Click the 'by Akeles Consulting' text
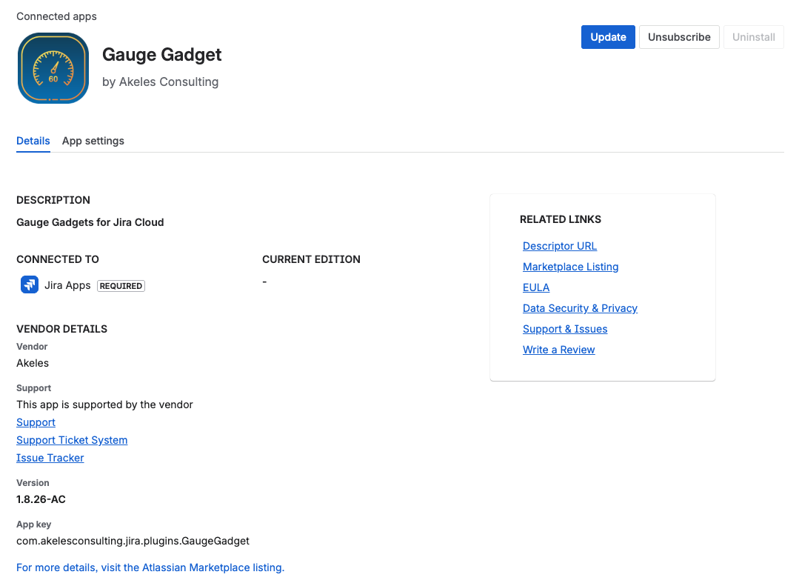The width and height of the screenshot is (799, 586). (160, 81)
